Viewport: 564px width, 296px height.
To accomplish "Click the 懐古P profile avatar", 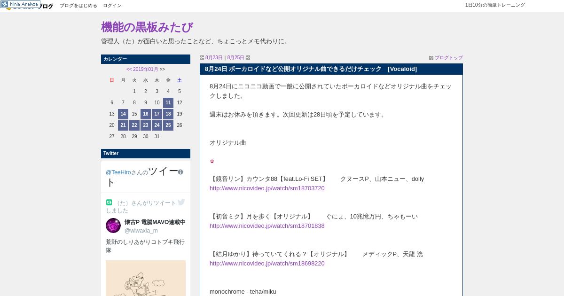I will click(113, 226).
